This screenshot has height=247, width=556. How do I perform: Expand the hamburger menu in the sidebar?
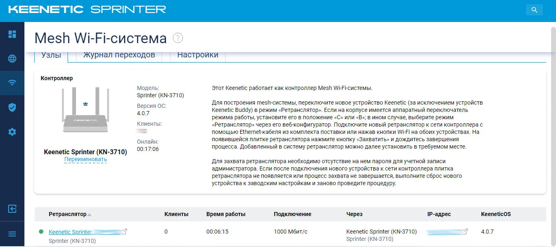[x=12, y=234]
